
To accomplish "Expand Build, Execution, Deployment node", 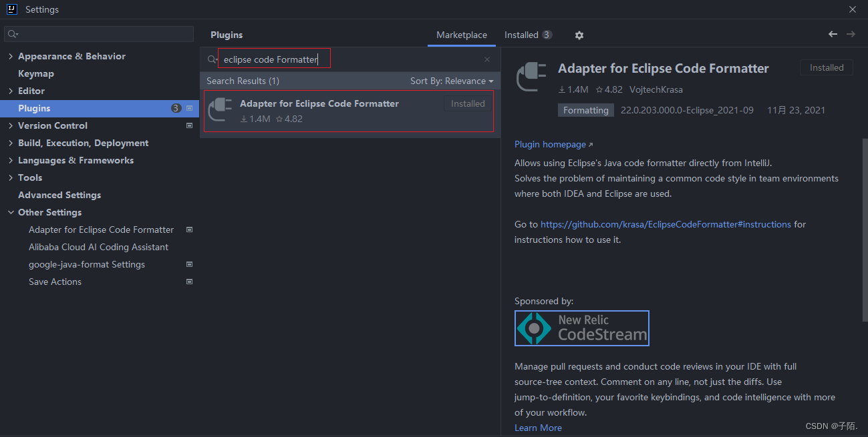I will point(11,143).
